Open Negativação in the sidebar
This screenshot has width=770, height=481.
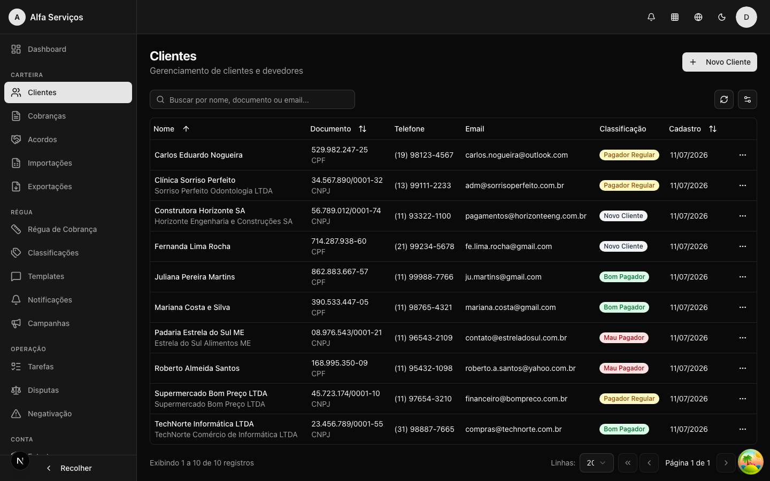point(68,414)
